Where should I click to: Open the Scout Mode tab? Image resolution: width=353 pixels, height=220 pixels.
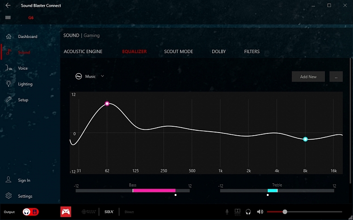pyautogui.click(x=178, y=51)
